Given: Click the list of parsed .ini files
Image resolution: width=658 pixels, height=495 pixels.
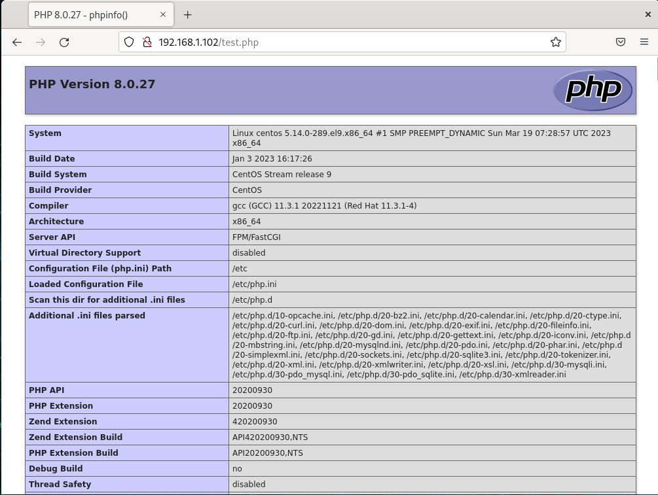Looking at the screenshot, I should click(x=431, y=345).
